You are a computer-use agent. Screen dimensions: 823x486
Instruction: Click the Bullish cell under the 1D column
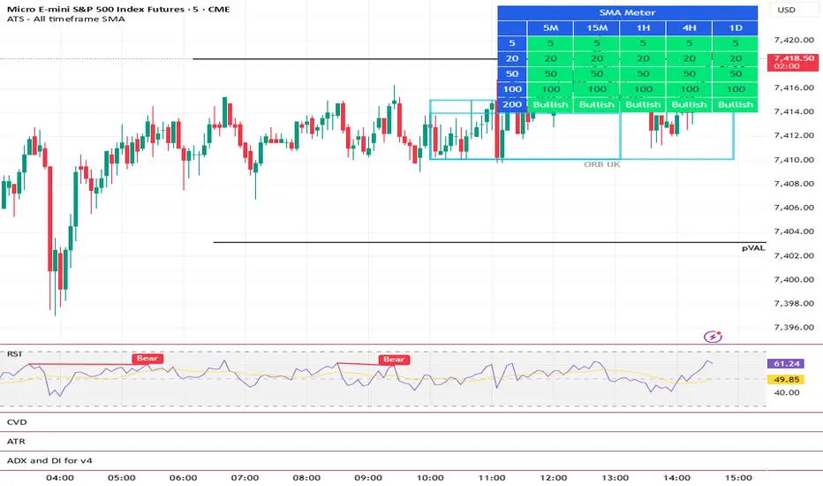[x=736, y=104]
